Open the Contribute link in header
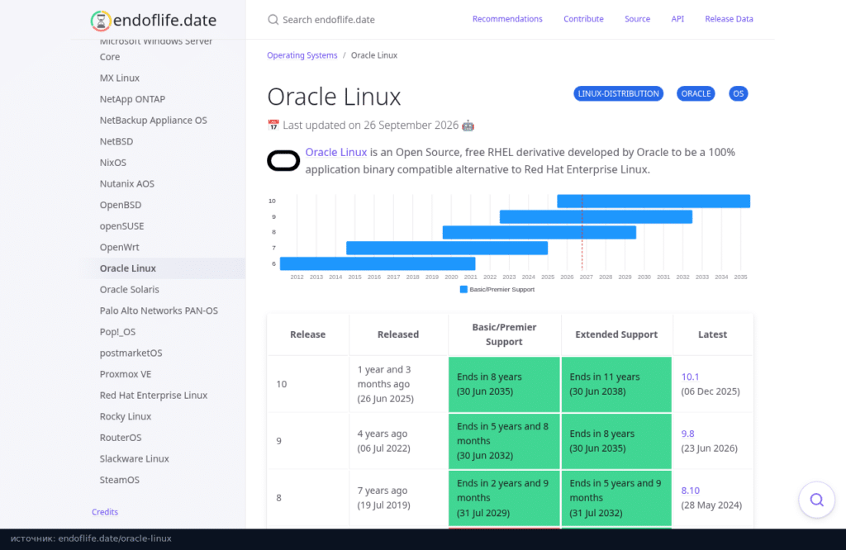Viewport: 846px width, 550px height. (x=583, y=19)
